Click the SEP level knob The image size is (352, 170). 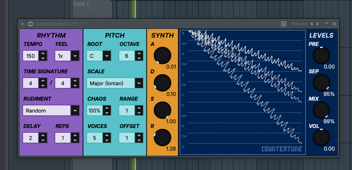[321, 83]
